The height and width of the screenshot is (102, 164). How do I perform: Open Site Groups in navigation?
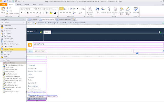[x=8, y=52]
